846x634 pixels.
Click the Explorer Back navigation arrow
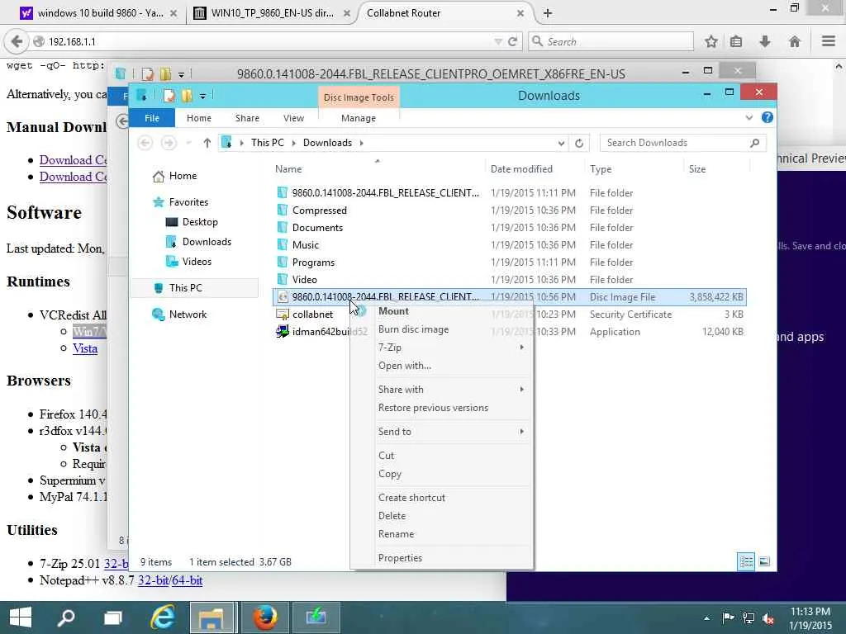[145, 143]
